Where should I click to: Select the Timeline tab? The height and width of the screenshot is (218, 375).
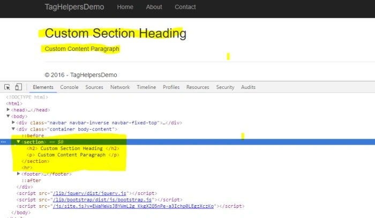(146, 87)
